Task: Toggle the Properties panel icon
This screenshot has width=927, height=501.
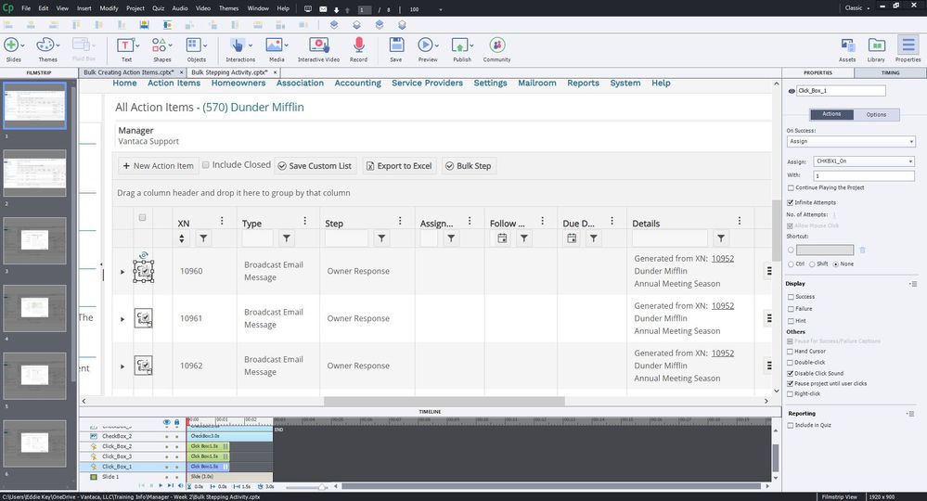Action: [x=908, y=45]
